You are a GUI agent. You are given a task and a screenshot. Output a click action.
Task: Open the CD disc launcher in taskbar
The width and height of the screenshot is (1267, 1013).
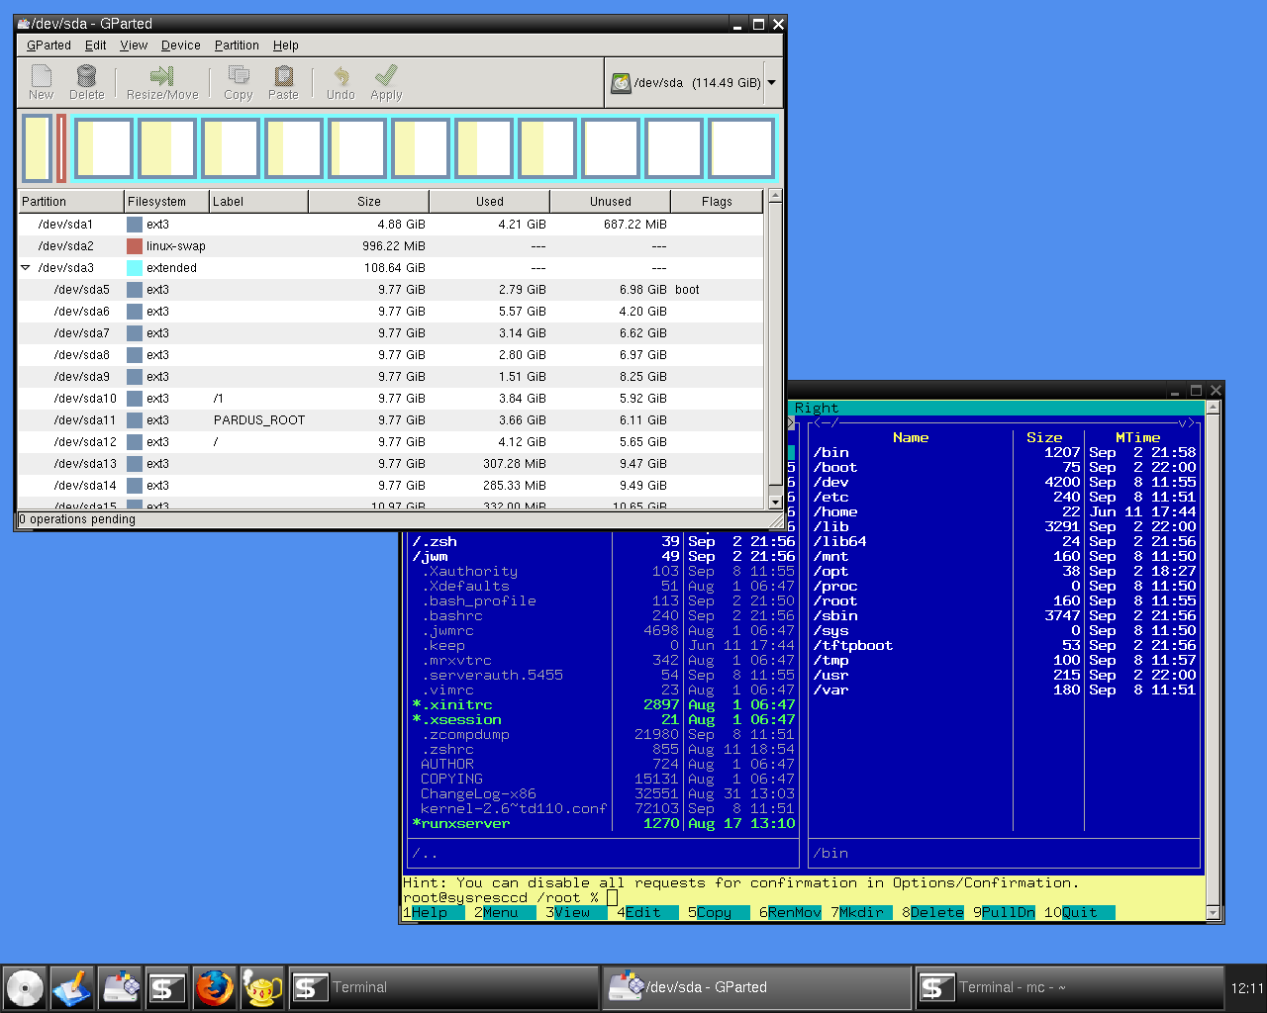(25, 987)
